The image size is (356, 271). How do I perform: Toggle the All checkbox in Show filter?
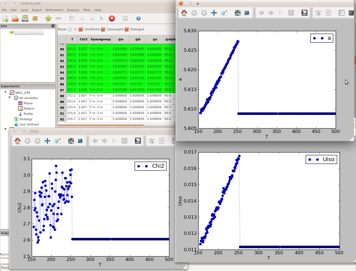pos(70,29)
